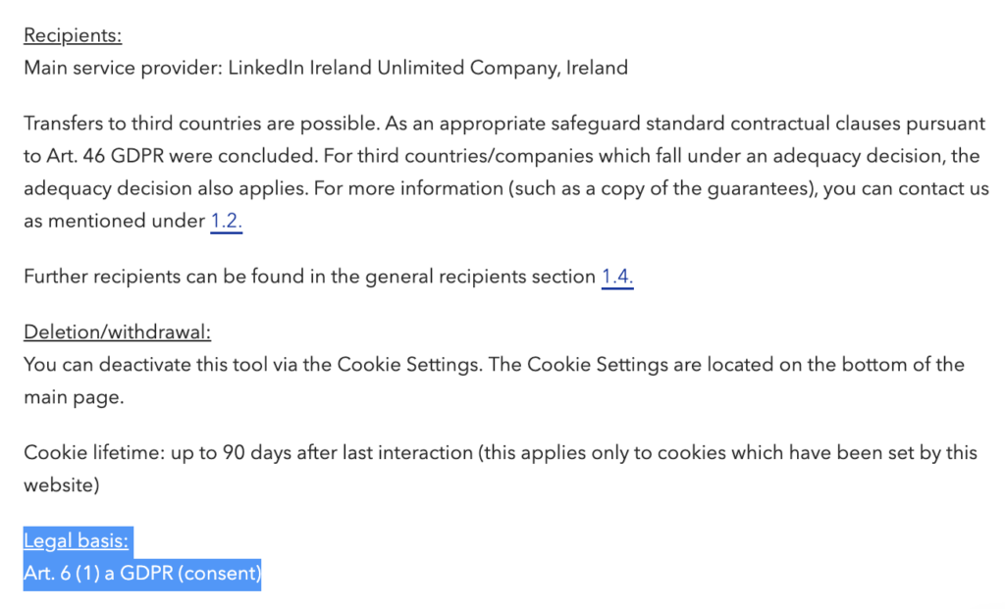The image size is (1005, 609).
Task: Open the 1.4. recipients section link
Action: pyautogui.click(x=617, y=277)
